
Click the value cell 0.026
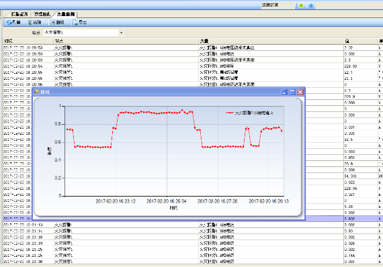coord(361,115)
